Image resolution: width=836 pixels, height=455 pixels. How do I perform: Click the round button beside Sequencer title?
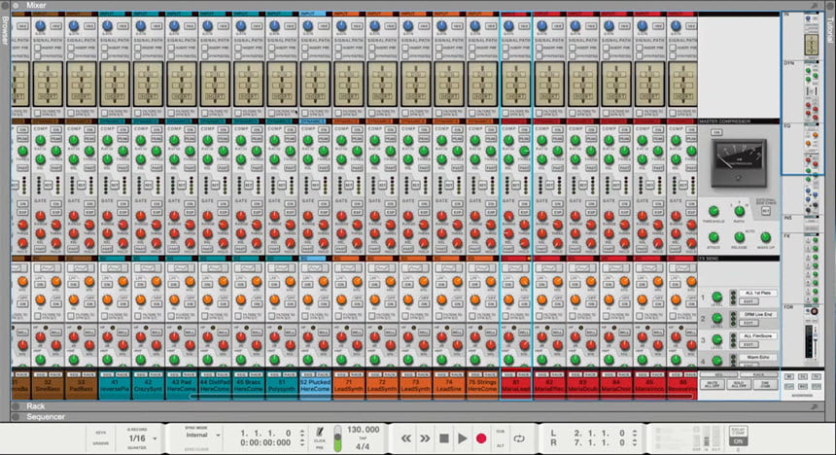pos(16,417)
